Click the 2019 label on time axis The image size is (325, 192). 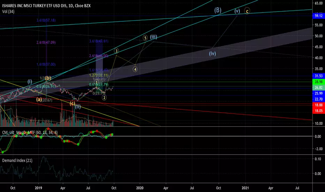click(x=38, y=188)
